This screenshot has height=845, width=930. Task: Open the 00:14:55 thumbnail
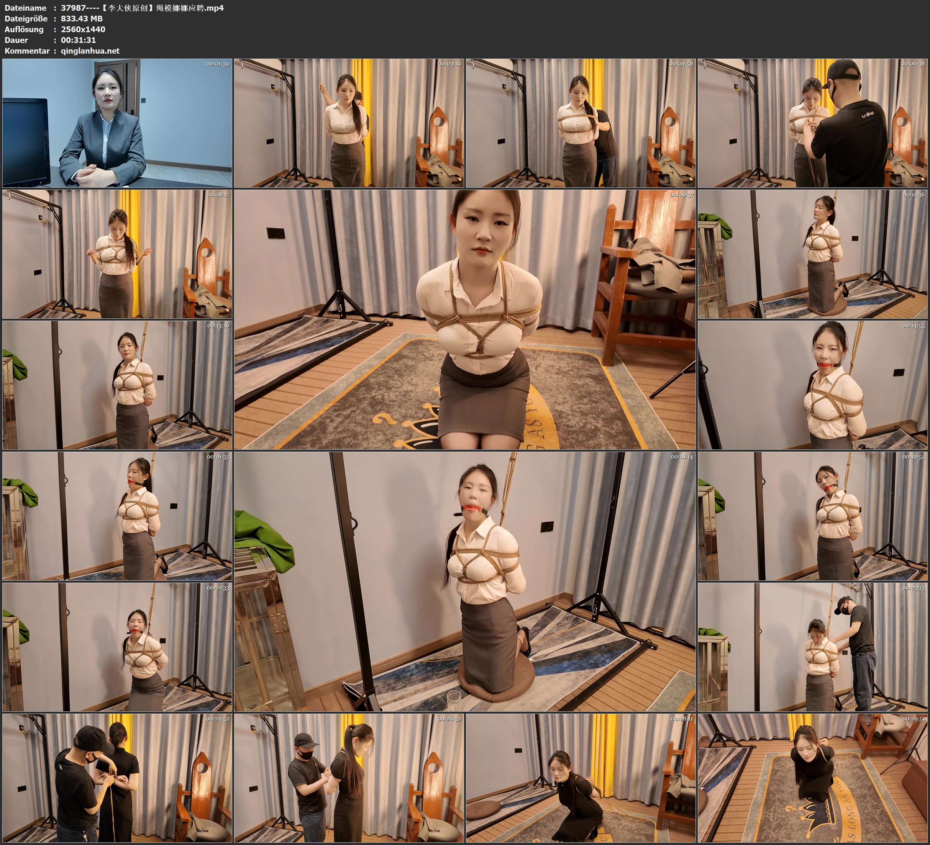(x=812, y=385)
